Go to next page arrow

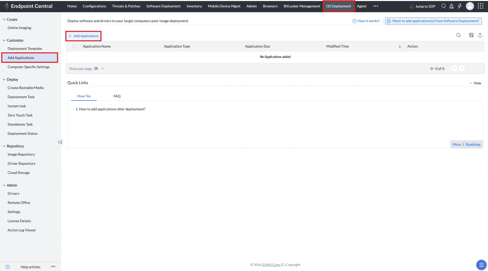(x=462, y=68)
